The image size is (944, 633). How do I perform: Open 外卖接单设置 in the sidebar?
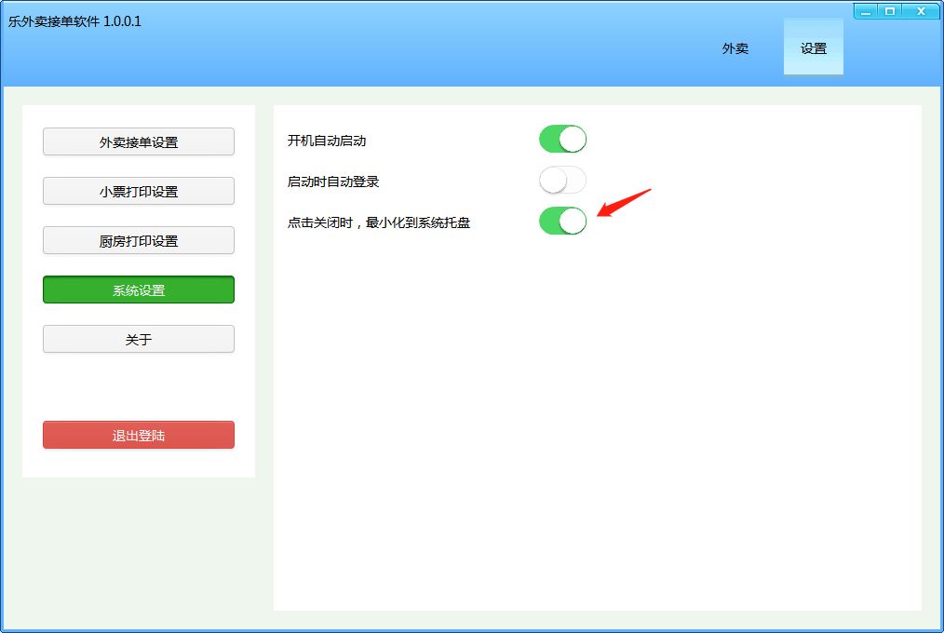click(139, 141)
